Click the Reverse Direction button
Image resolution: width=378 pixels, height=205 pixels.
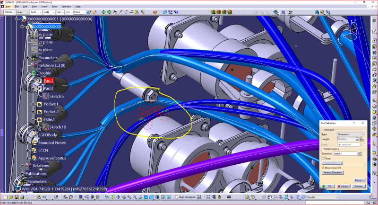coord(333,173)
